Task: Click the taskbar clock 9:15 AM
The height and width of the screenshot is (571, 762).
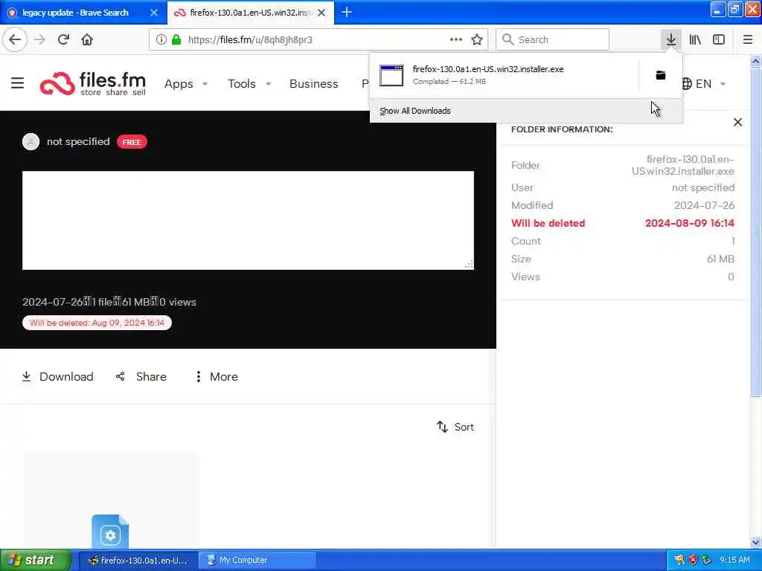Action: pos(734,560)
